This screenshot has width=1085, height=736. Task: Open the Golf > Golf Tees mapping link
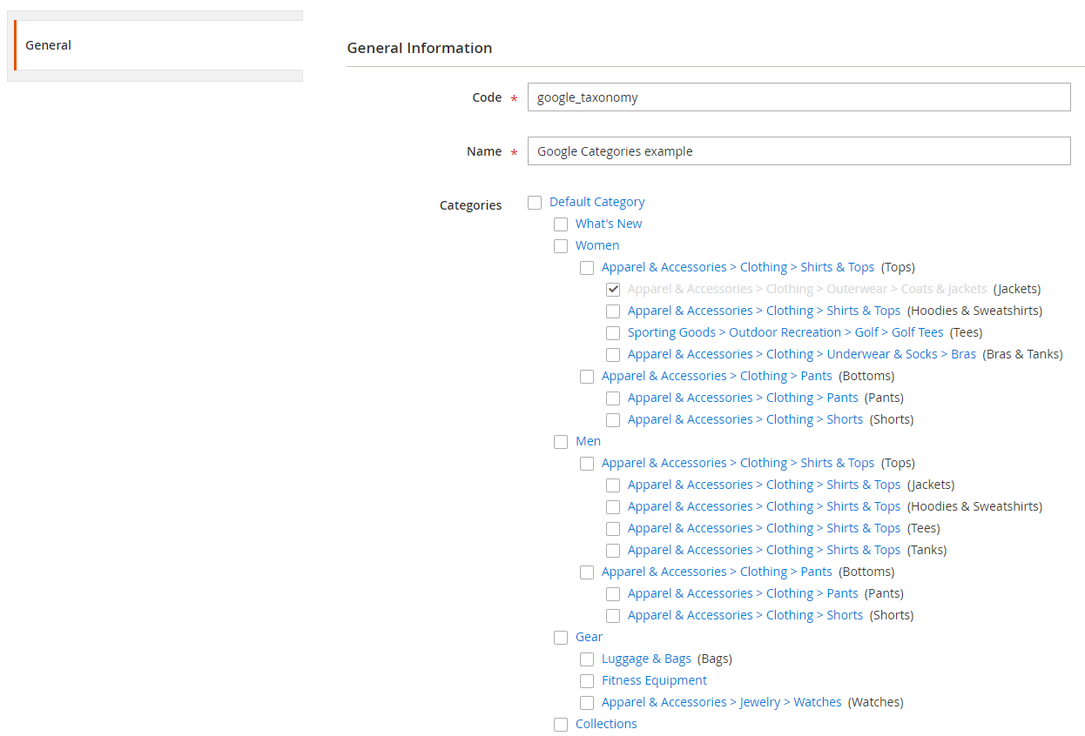(x=785, y=332)
